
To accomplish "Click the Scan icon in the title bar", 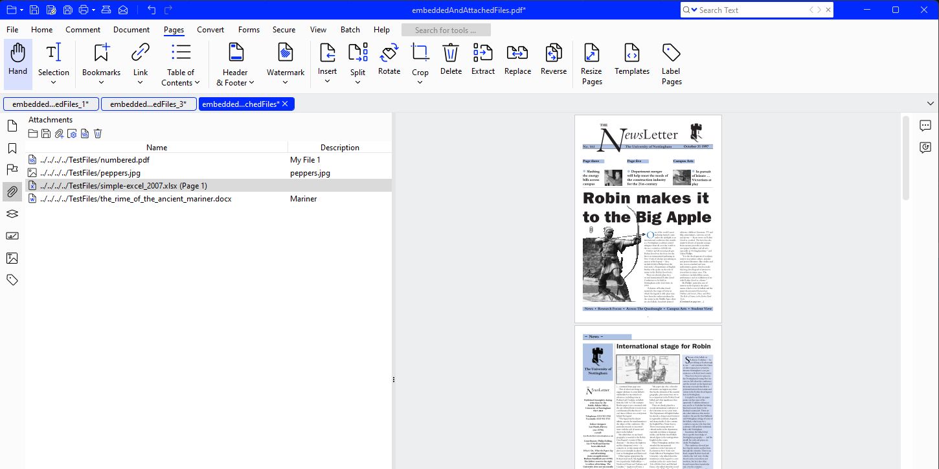I will (107, 10).
